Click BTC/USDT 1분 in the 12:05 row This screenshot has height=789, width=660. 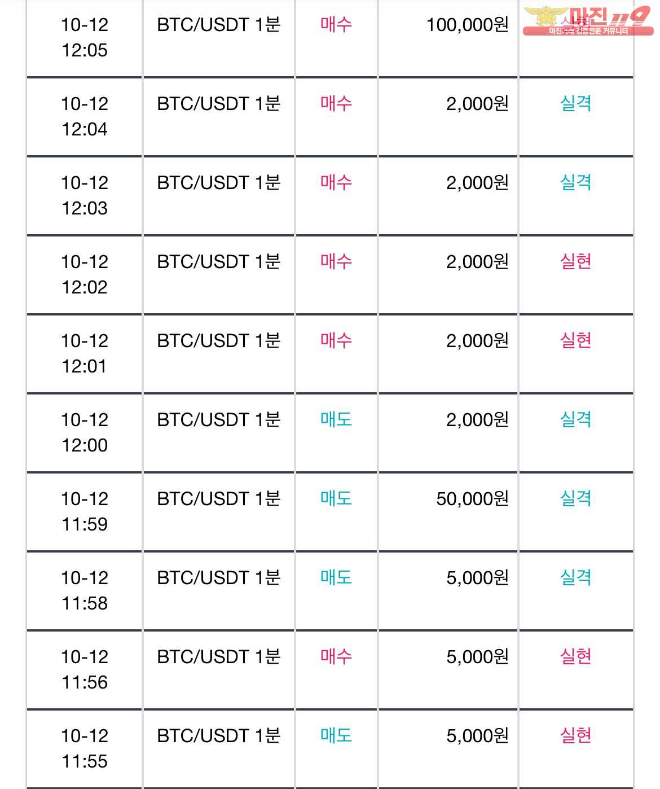tap(219, 25)
